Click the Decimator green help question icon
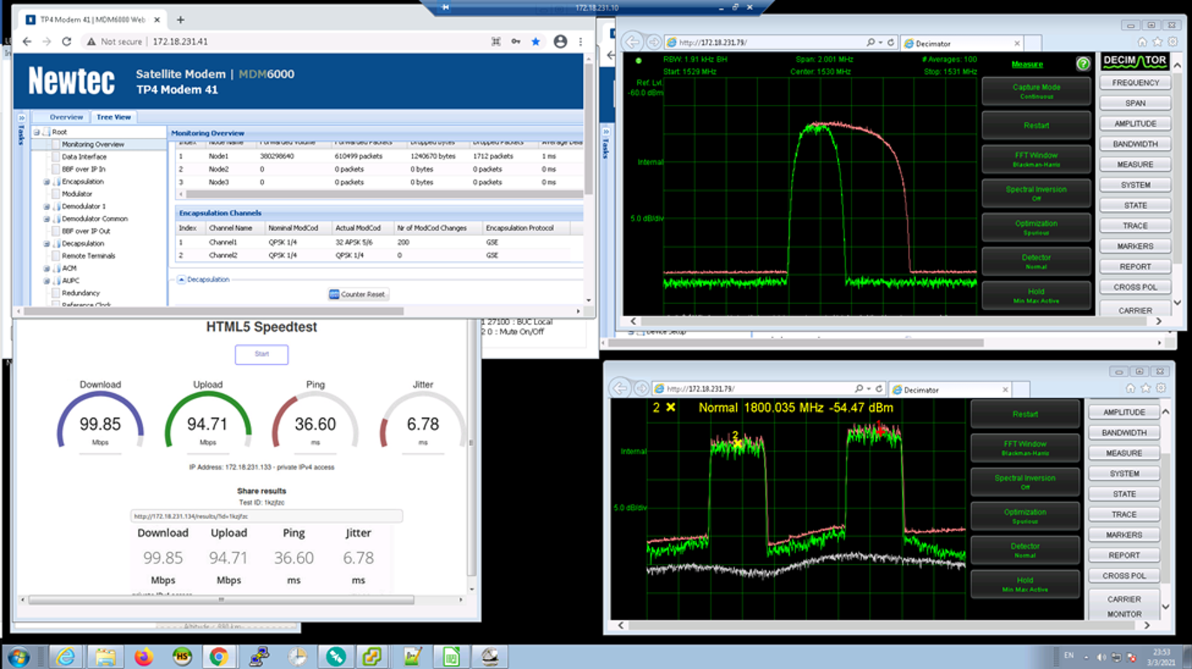The height and width of the screenshot is (669, 1192). tap(1083, 63)
